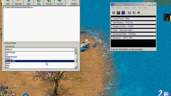Click CamStudio screen annotations toolbar icon
The height and width of the screenshot is (96, 171).
(134, 13)
